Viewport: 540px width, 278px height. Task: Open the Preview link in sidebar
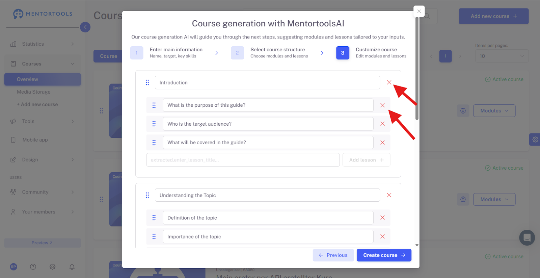43,243
